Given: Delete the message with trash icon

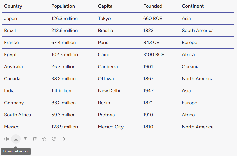Looking at the screenshot, I should 35,139.
